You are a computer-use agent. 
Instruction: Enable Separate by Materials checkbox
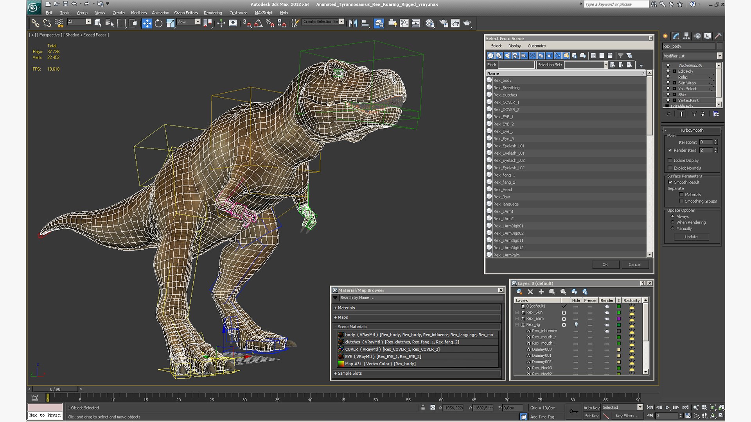coord(681,194)
